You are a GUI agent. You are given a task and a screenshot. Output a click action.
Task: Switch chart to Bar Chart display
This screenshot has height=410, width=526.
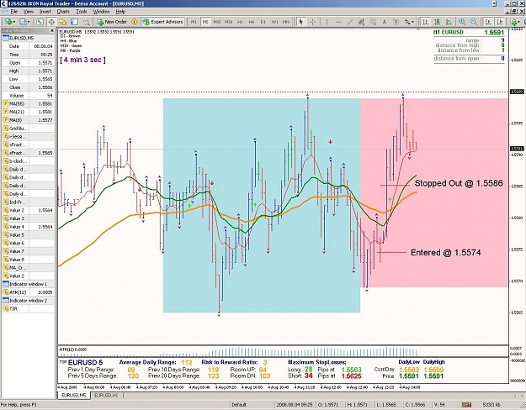426,22
